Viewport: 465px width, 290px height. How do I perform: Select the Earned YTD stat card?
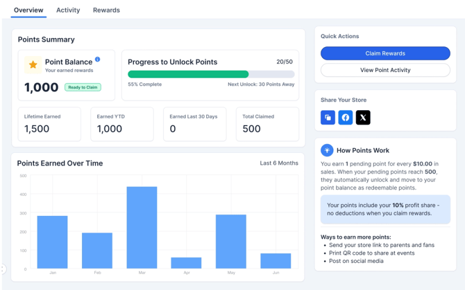122,124
